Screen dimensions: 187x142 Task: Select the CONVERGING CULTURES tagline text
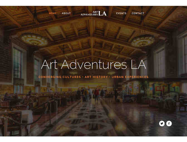click(60, 77)
